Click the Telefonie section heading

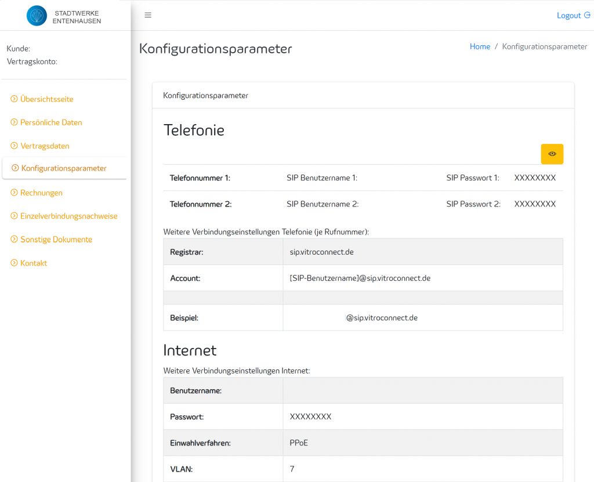coord(194,130)
